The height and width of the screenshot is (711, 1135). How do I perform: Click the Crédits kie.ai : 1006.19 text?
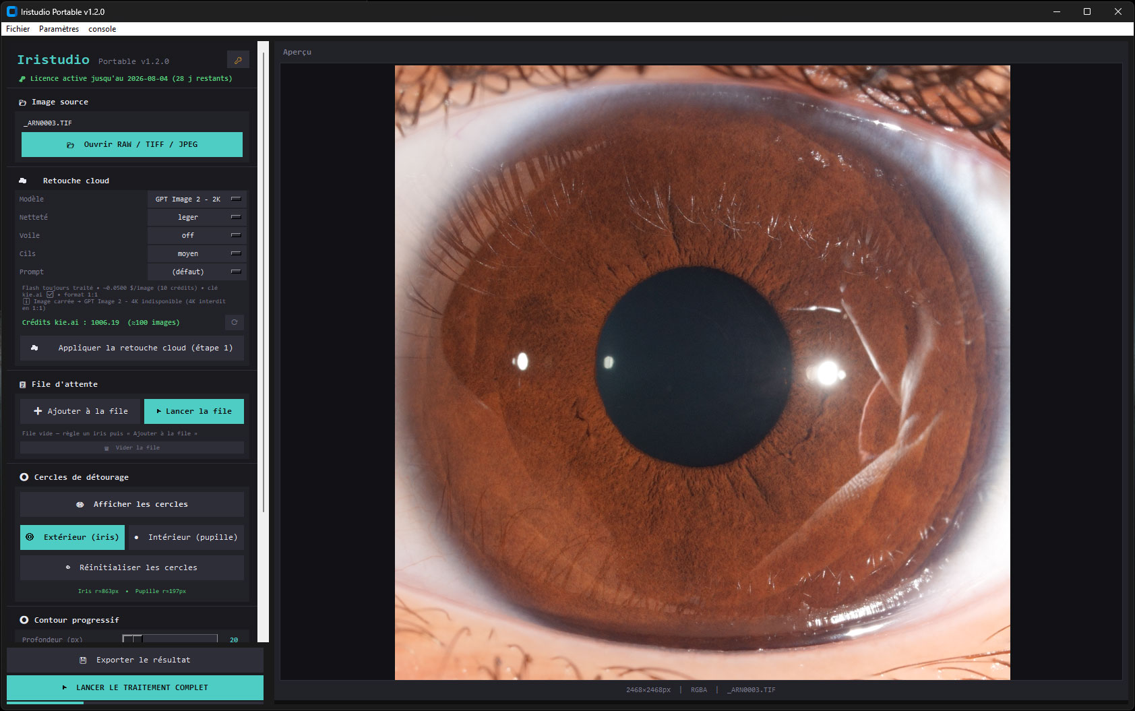pyautogui.click(x=101, y=323)
